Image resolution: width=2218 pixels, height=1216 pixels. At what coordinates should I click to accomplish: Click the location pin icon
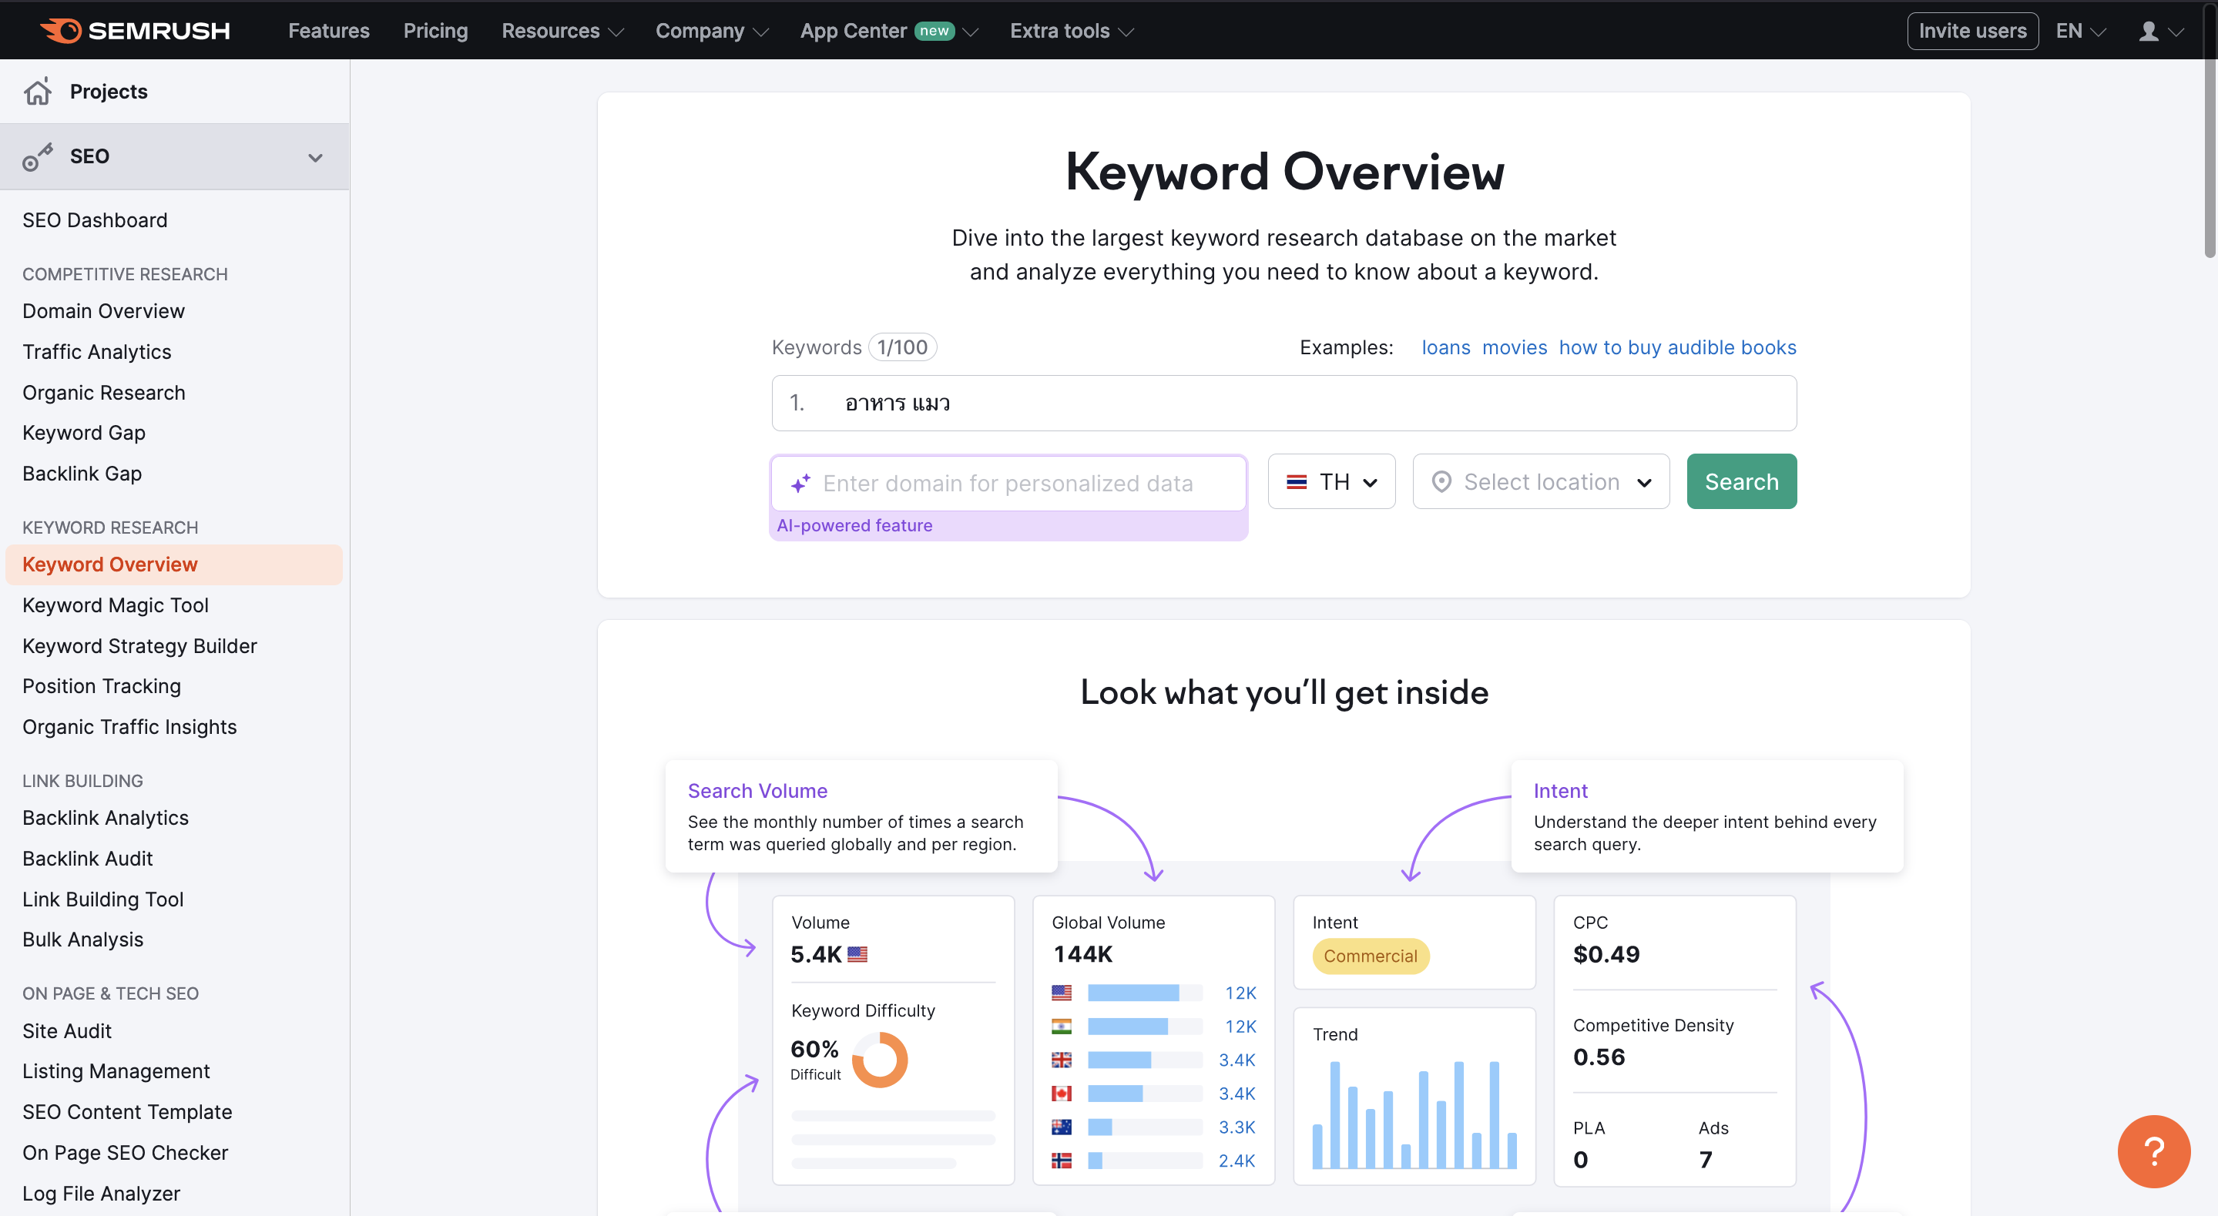pyautogui.click(x=1441, y=482)
